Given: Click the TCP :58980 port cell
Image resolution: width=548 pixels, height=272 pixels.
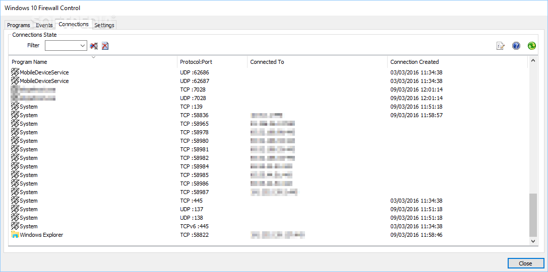Looking at the screenshot, I should pyautogui.click(x=194, y=141).
